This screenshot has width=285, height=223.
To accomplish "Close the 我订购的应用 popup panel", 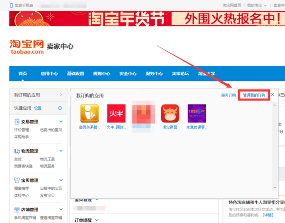I will click(x=272, y=95).
